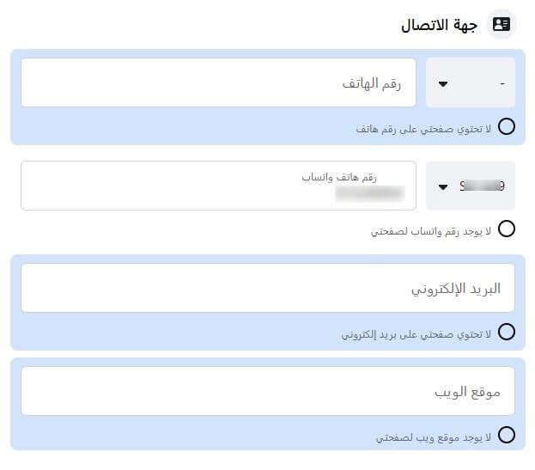Click the blurred WhatsApp country code value
This screenshot has width=535, height=470.
[x=482, y=185]
